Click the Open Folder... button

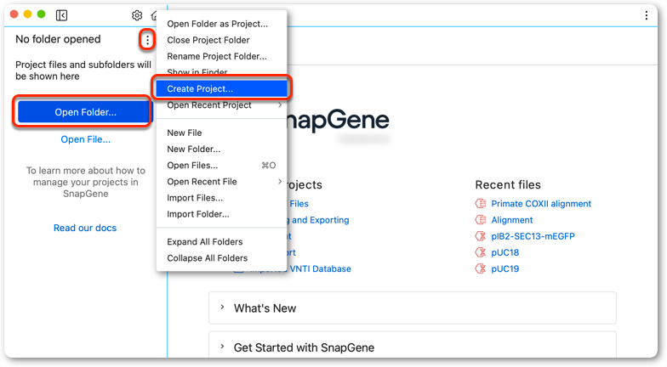85,112
